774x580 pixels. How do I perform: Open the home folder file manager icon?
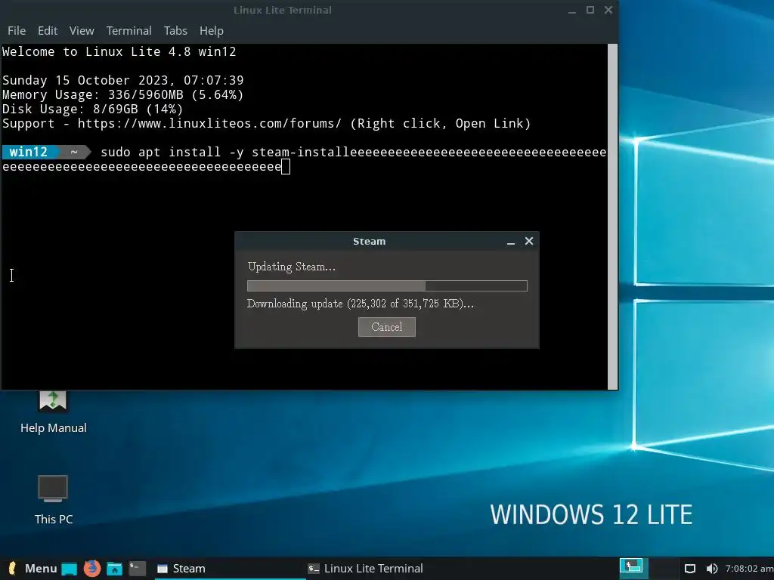tap(115, 569)
